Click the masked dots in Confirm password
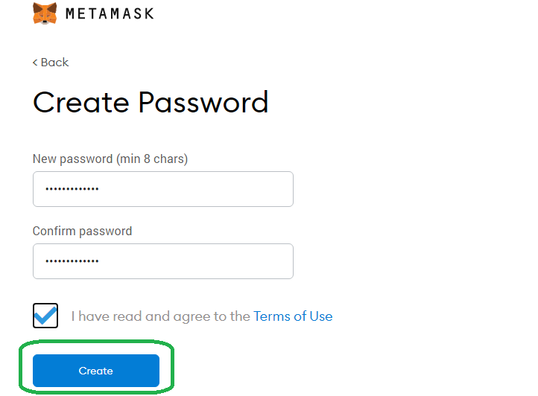 click(x=72, y=261)
